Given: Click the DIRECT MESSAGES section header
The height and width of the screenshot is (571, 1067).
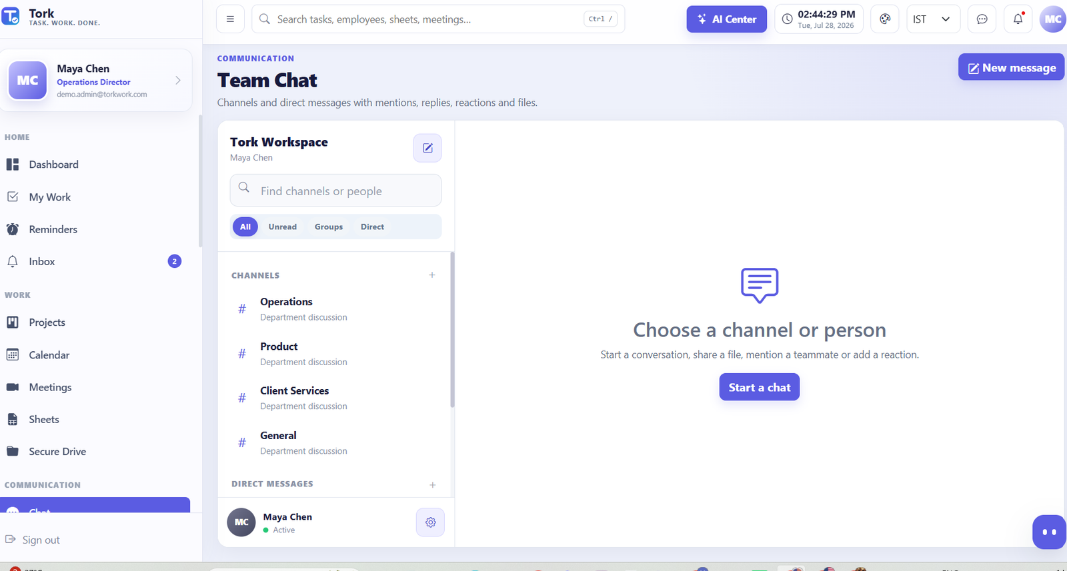Looking at the screenshot, I should point(272,484).
